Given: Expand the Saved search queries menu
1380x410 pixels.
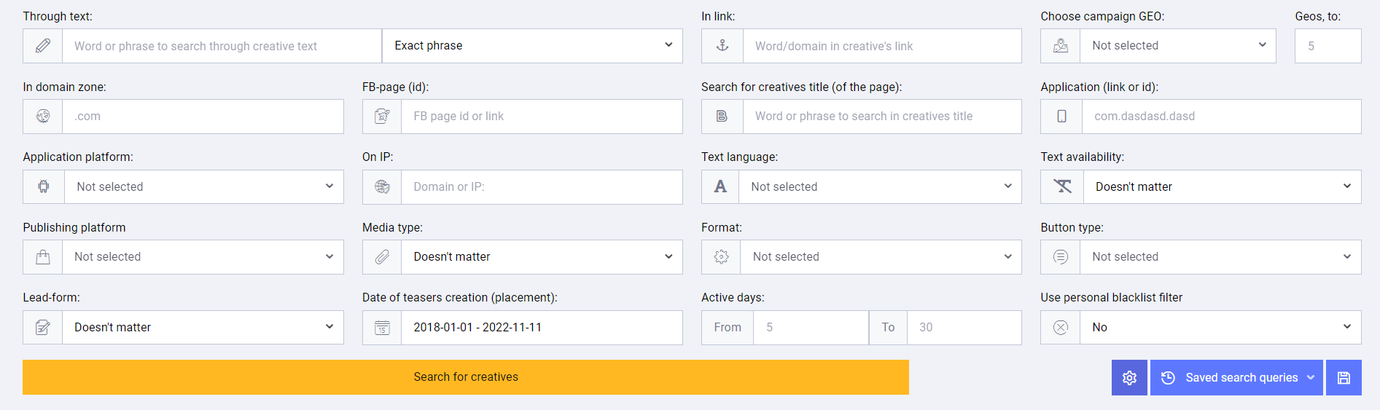Looking at the screenshot, I should point(1236,378).
